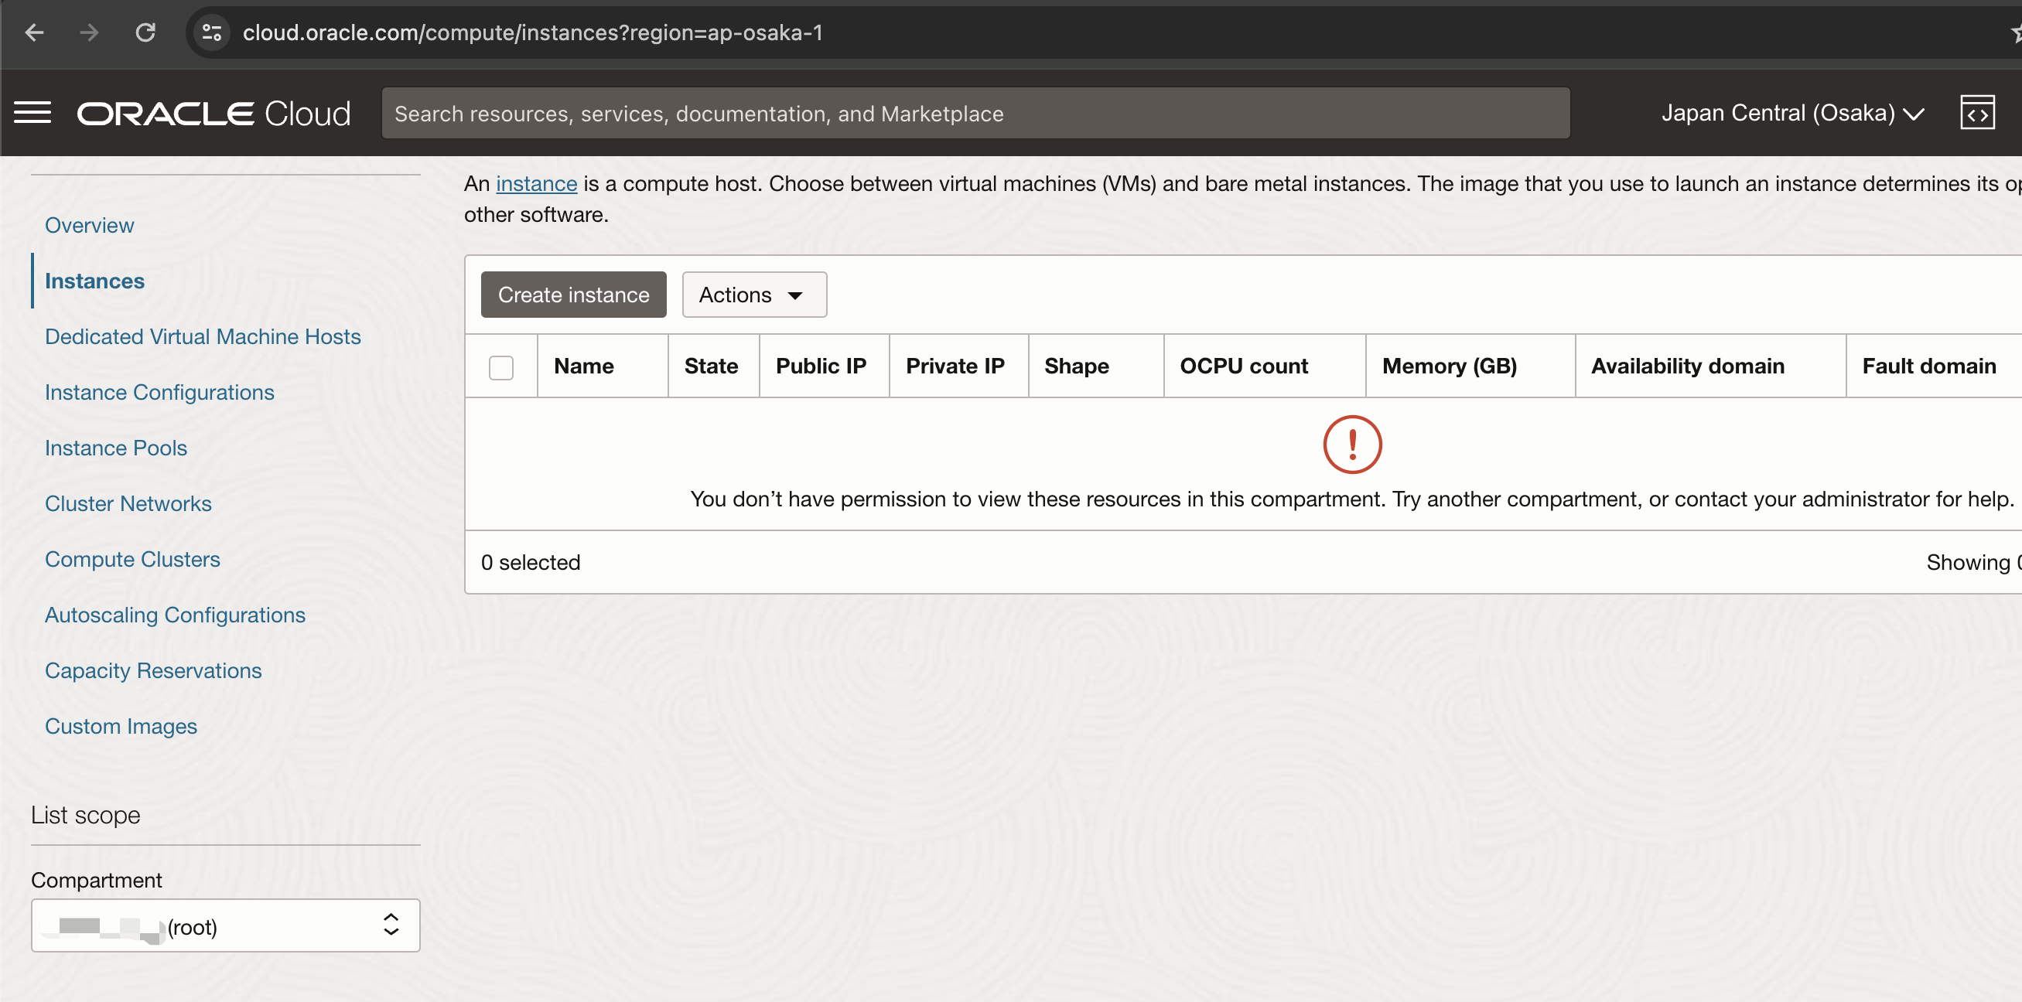Click the Overview navigation item

click(x=89, y=224)
